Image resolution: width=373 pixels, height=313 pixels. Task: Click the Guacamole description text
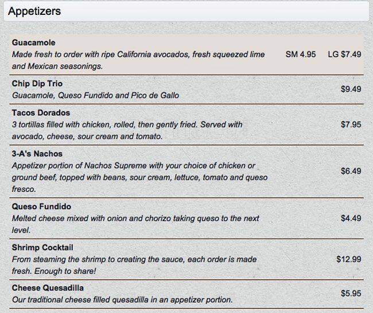point(138,60)
